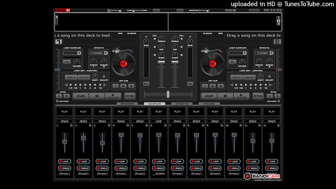Toggle the right channel Bass kill button
This screenshot has height=189, width=336.
[x=181, y=55]
